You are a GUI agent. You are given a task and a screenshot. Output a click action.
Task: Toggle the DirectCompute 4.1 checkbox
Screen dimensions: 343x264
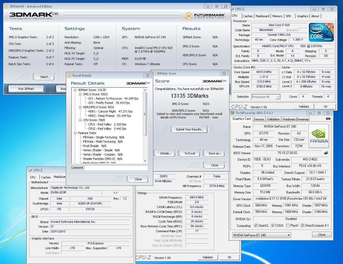(x=302, y=226)
